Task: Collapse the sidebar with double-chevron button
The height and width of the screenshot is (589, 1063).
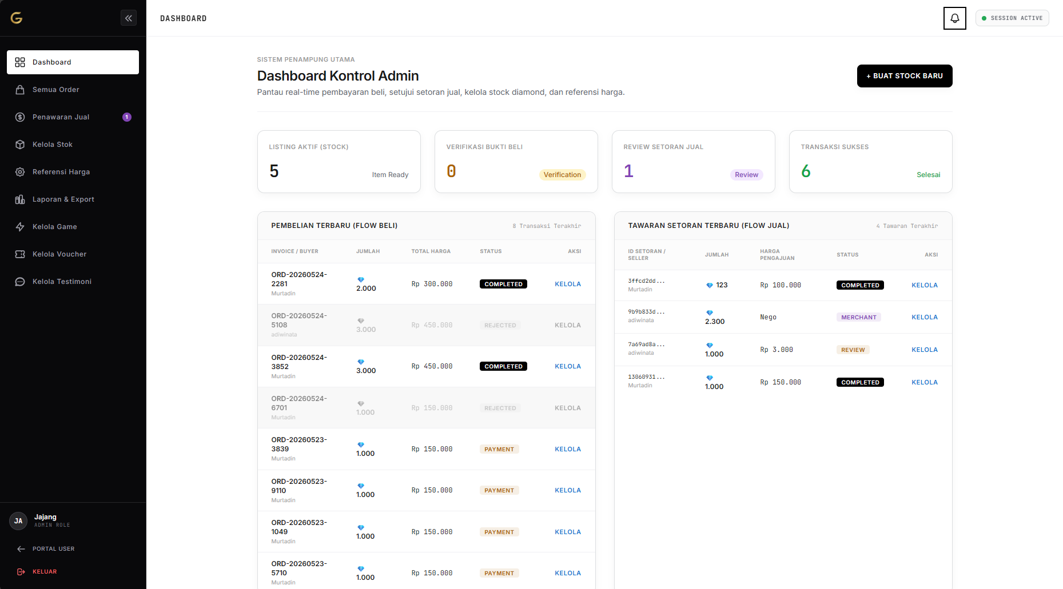Action: (x=129, y=18)
